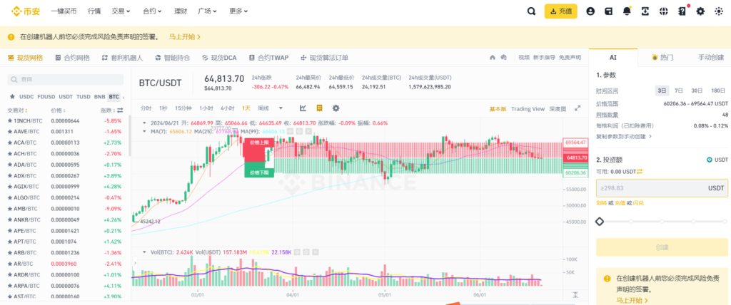Click the 创建 create button
The height and width of the screenshot is (305, 731).
tap(662, 247)
